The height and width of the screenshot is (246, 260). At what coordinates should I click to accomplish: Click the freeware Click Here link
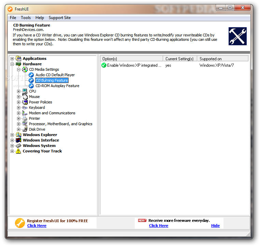[x=159, y=226]
